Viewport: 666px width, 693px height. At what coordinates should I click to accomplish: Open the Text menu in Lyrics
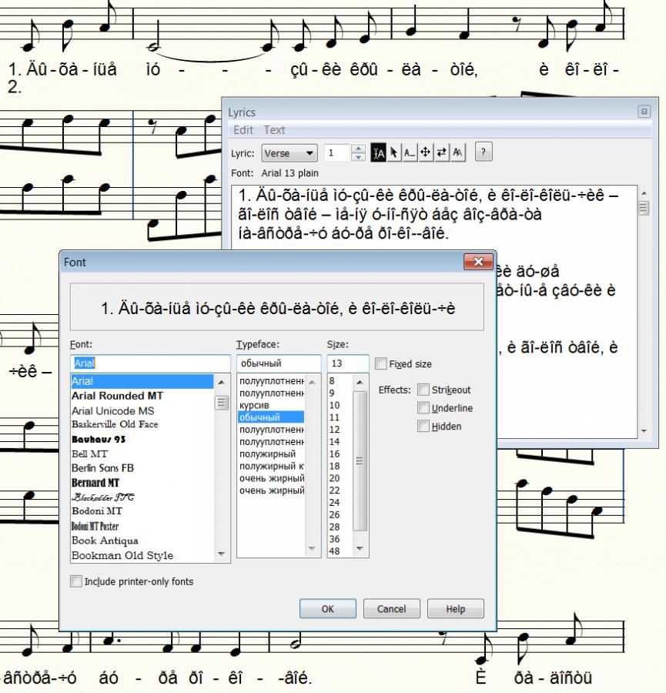pos(274,130)
